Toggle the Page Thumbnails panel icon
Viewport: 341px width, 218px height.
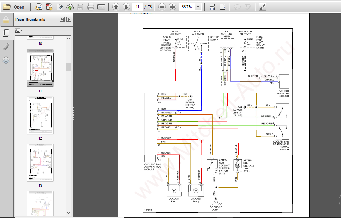[x=6, y=33]
